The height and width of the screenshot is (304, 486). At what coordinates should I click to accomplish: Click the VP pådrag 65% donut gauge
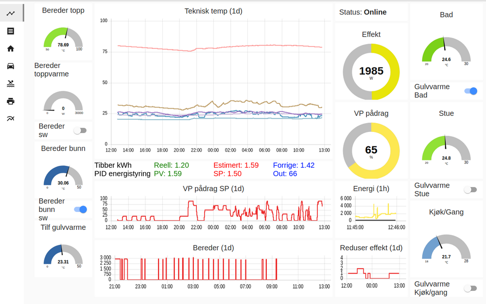371,150
